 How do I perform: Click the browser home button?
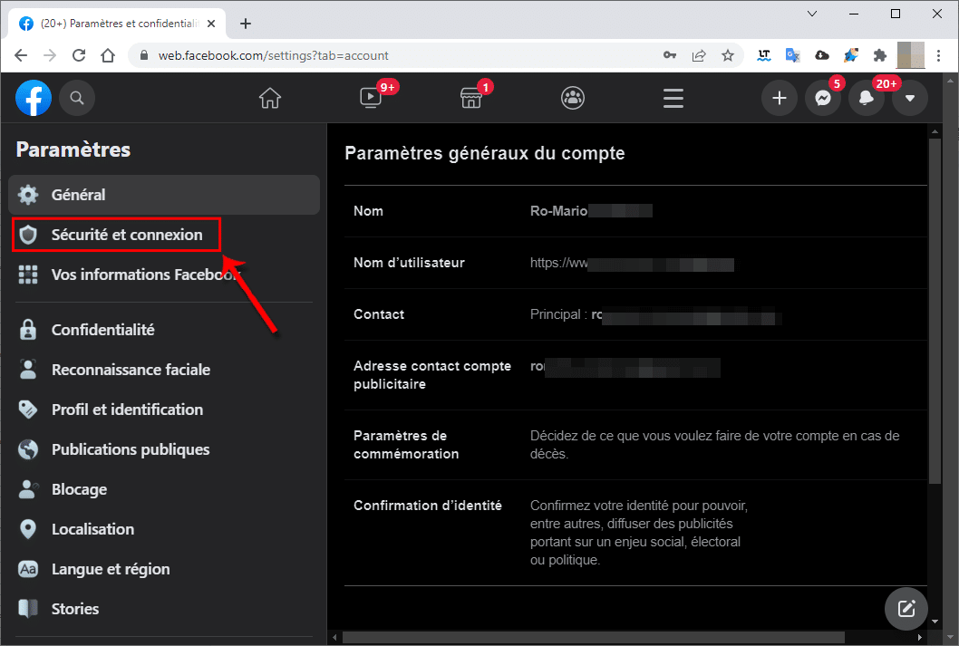tap(108, 55)
